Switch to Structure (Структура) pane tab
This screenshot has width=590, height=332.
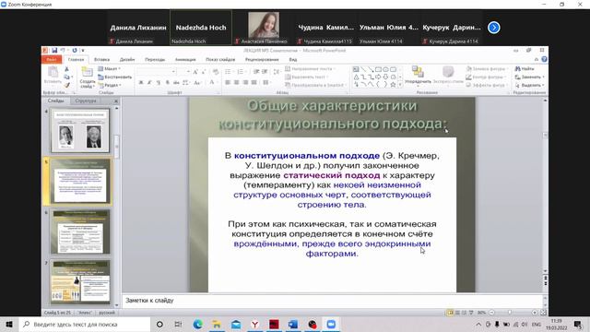(86, 101)
